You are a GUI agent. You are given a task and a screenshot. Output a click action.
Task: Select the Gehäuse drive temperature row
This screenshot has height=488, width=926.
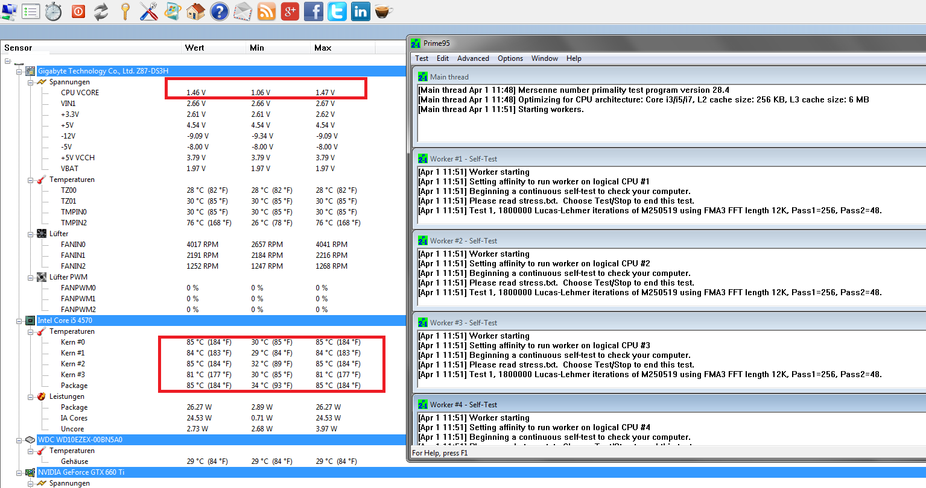point(203,461)
